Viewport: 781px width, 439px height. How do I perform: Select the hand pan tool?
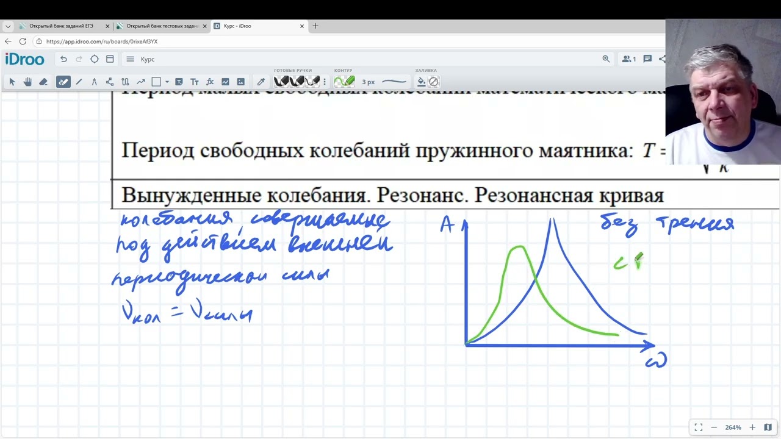pos(27,82)
